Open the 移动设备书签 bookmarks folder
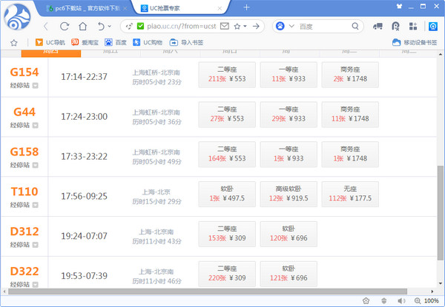The image size is (445, 307). coord(415,42)
